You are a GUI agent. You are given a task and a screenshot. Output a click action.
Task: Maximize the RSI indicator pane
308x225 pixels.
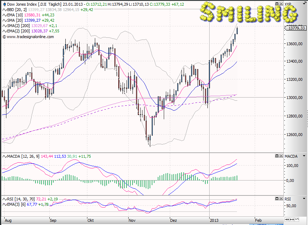coord(276,199)
